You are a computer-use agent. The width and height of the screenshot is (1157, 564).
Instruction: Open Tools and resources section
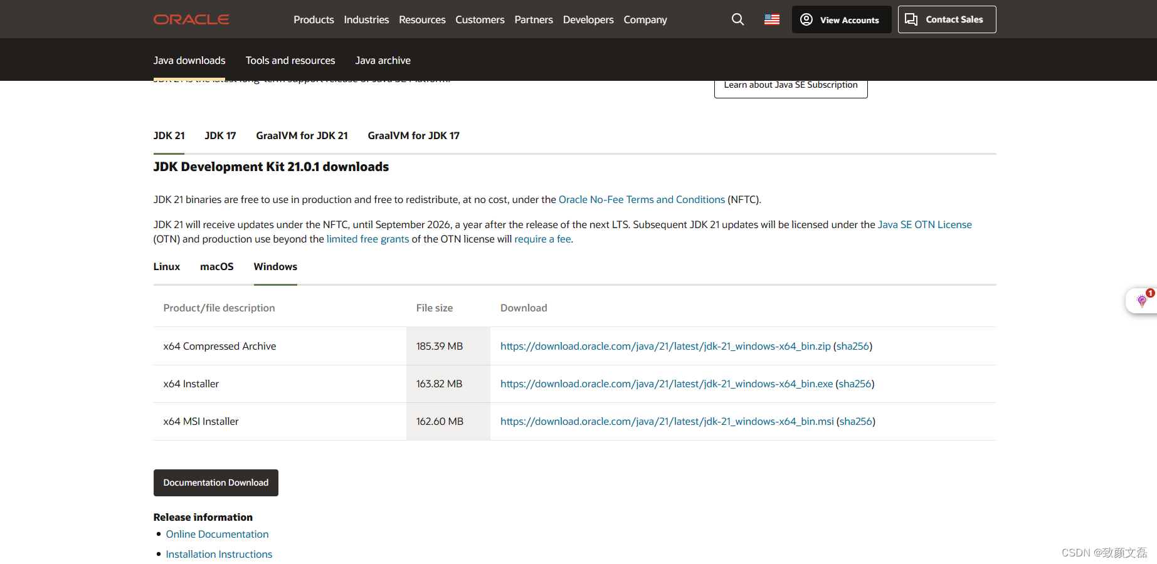(290, 60)
